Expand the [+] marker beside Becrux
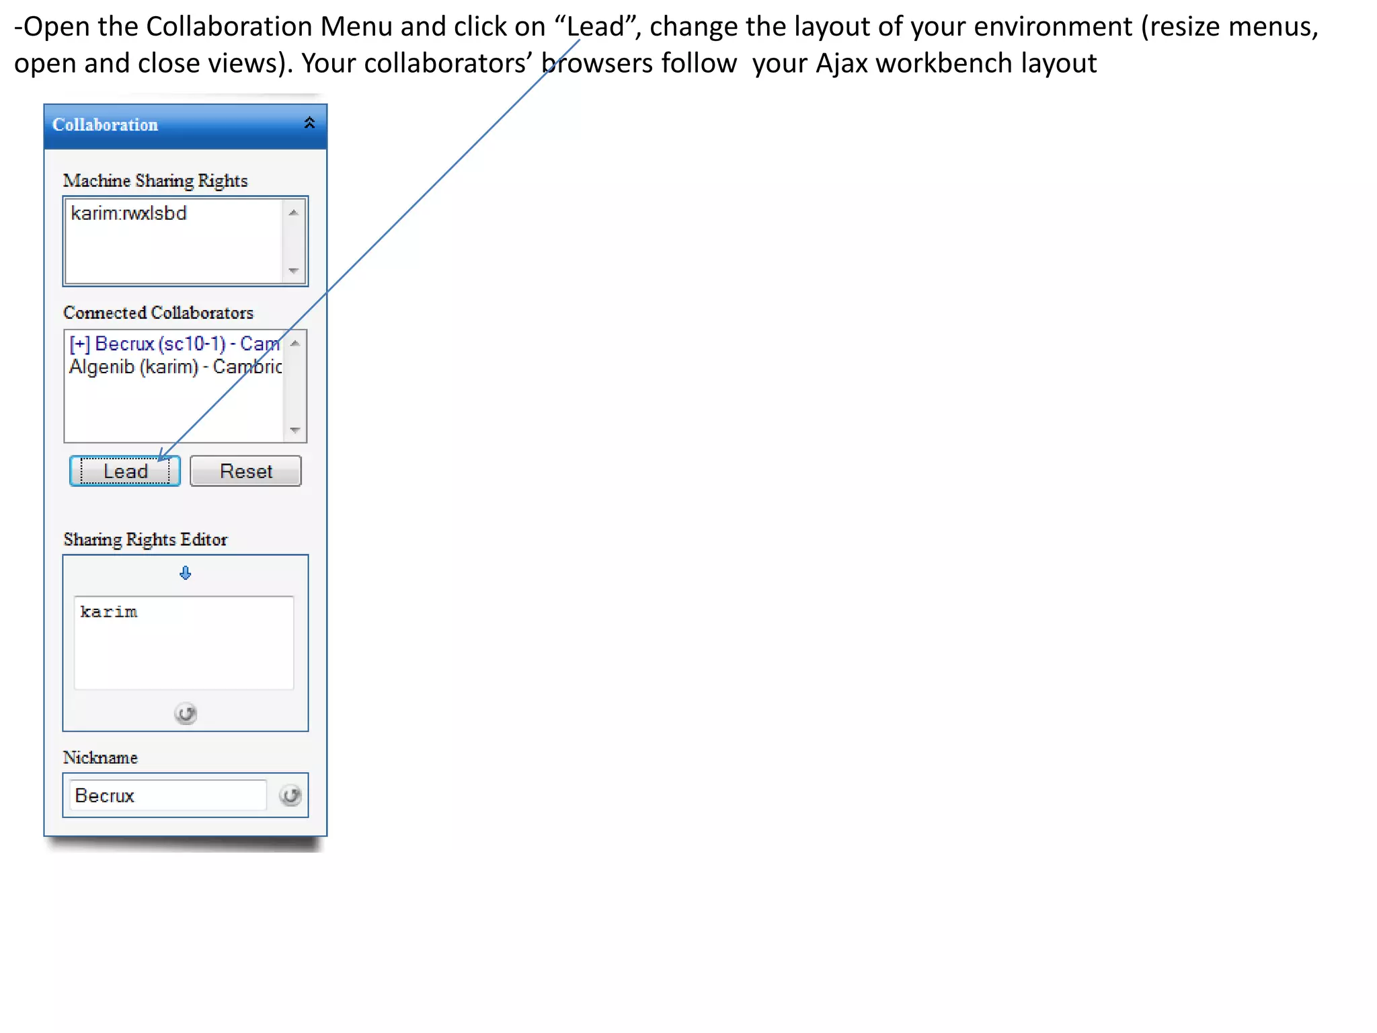The height and width of the screenshot is (1033, 1377). pos(79,344)
